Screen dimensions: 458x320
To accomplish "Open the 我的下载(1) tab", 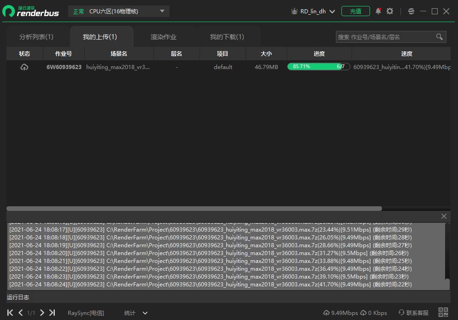I will click(227, 37).
